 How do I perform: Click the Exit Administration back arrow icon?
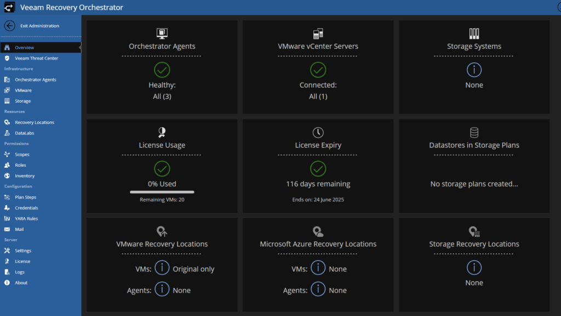point(10,26)
